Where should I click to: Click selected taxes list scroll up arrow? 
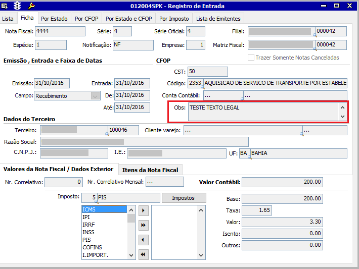pos(201,210)
